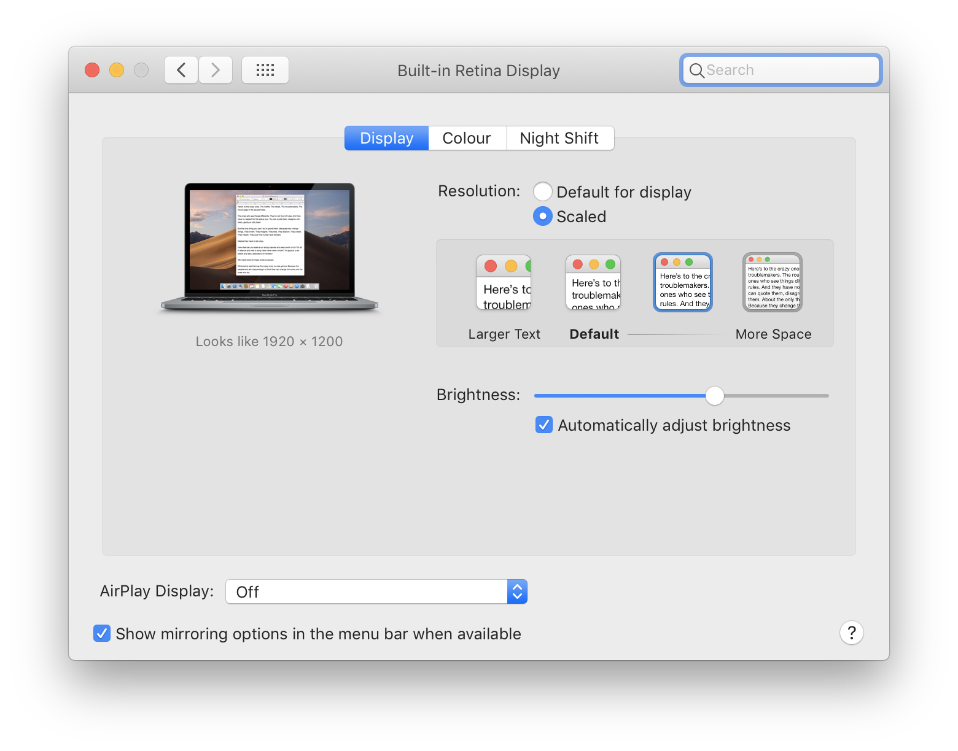Image resolution: width=958 pixels, height=751 pixels.
Task: Toggle Show mirroring options checkbox
Action: [x=102, y=633]
